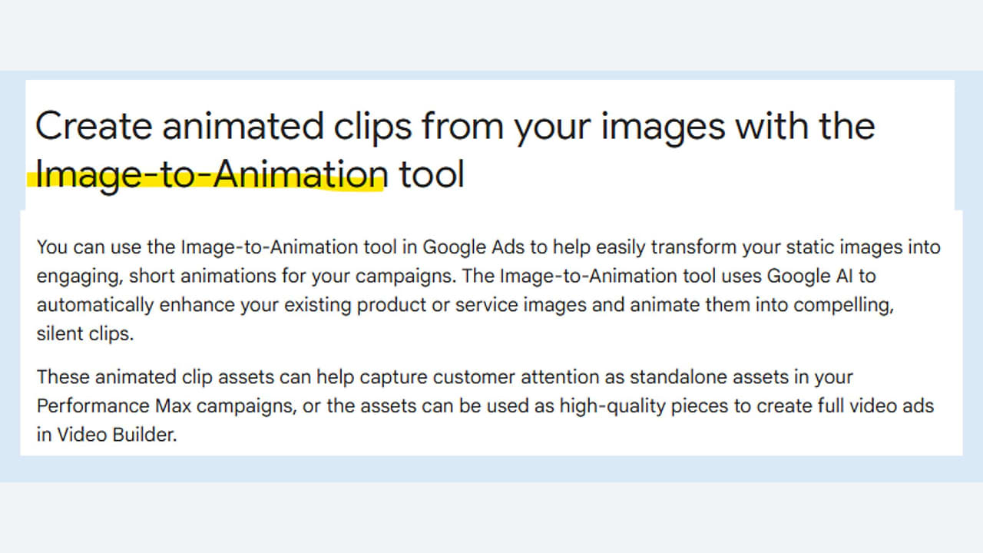Screen dimensions: 983x553
Task: Click "Performance Max campaigns" in second paragraph
Action: (166, 406)
